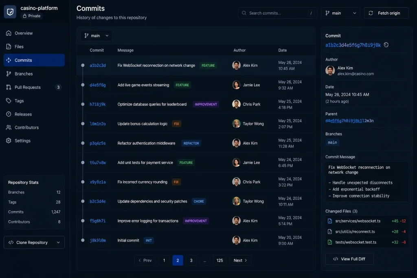The height and width of the screenshot is (278, 417).
Task: Focus the Search commits input field
Action: coord(277,13)
